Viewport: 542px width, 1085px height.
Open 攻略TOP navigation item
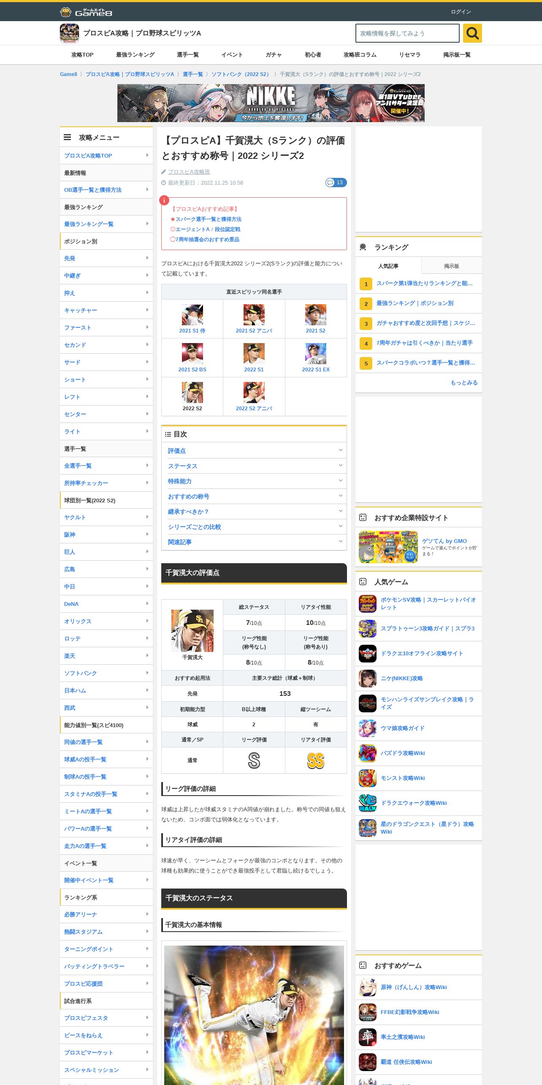[x=82, y=55]
